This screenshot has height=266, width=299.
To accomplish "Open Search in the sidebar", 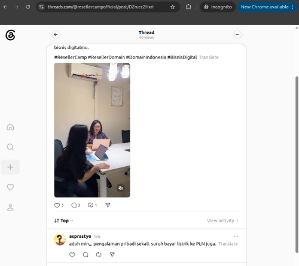I will click(10, 147).
